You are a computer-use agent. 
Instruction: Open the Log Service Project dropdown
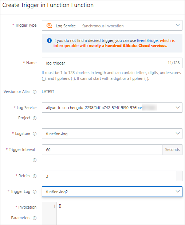[112, 108]
